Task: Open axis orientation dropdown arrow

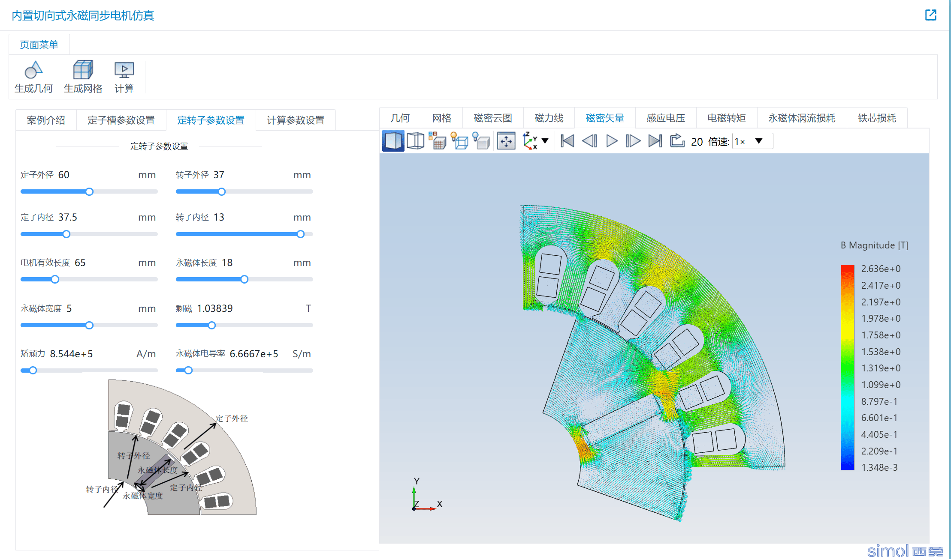Action: click(x=545, y=141)
